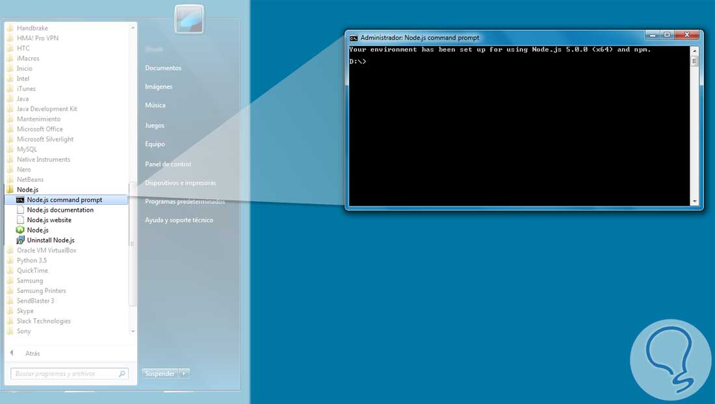
Task: Collapse the Node.js folder
Action: (x=27, y=190)
